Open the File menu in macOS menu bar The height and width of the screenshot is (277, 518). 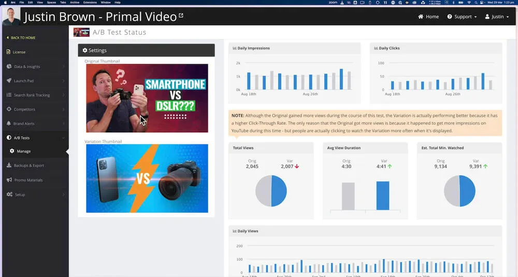click(x=22, y=3)
